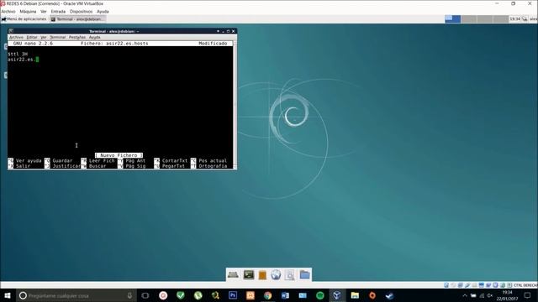Click 'Pos actual' shortcut in nano footer
538x302 pixels.
coord(213,160)
